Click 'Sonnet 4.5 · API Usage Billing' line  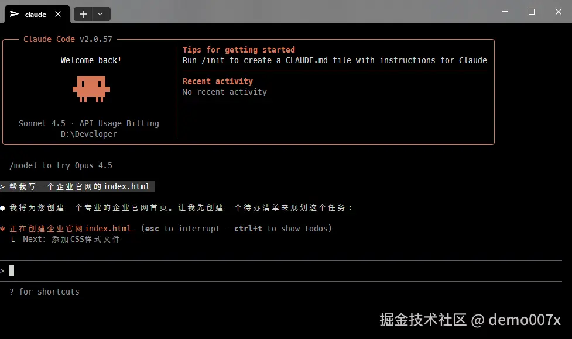tap(88, 123)
